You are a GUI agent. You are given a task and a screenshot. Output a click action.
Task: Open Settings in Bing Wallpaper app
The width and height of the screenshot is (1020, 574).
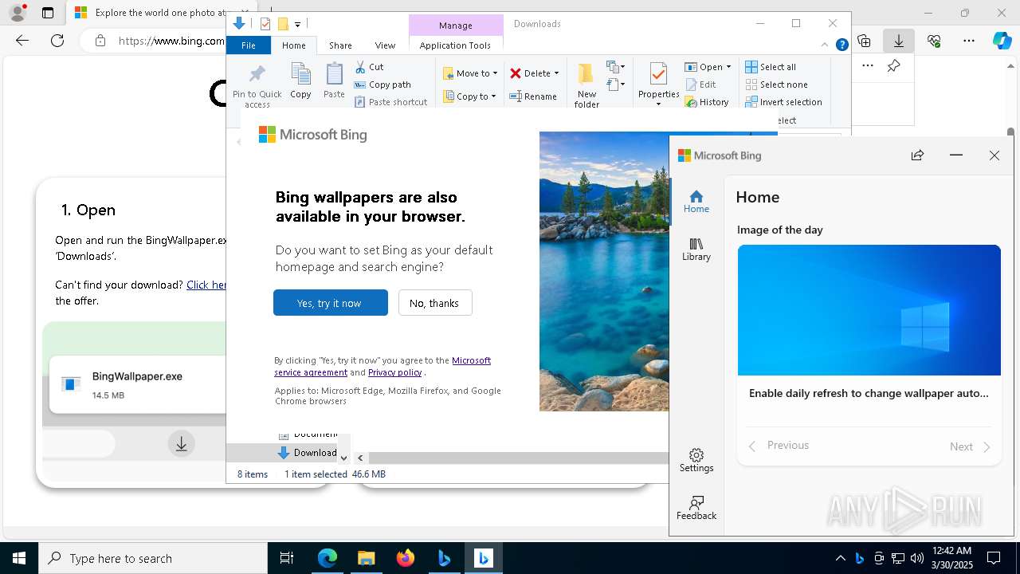pos(696,460)
